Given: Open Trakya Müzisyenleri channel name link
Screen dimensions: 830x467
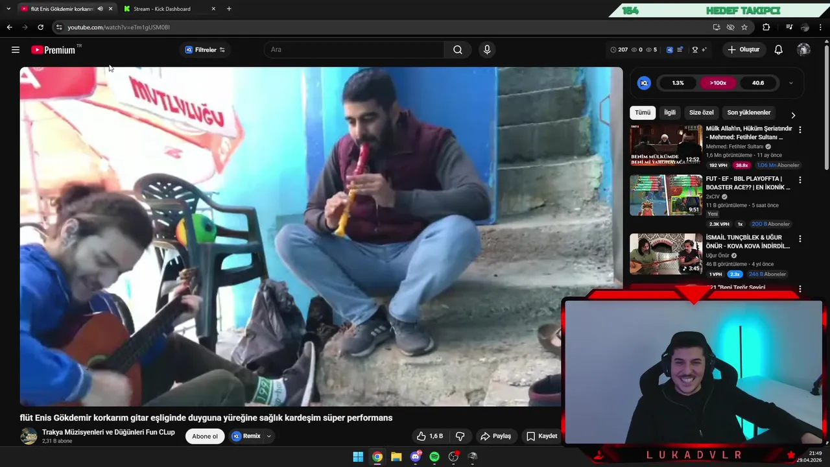Looking at the screenshot, I should (108, 432).
